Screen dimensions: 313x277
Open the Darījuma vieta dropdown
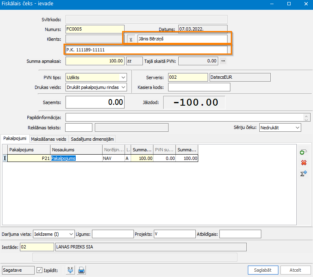click(71, 234)
